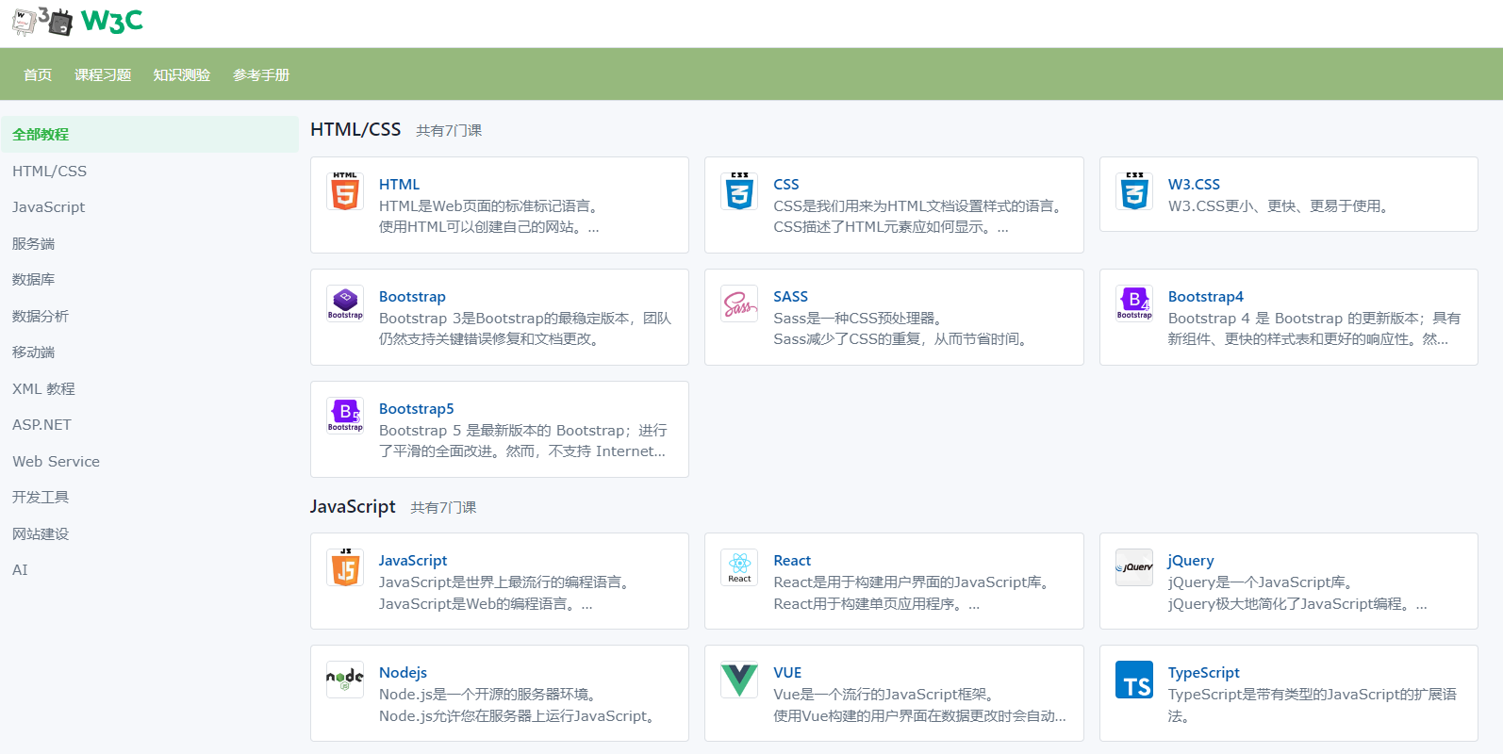
Task: Open the SASS course title link
Action: tap(790, 297)
